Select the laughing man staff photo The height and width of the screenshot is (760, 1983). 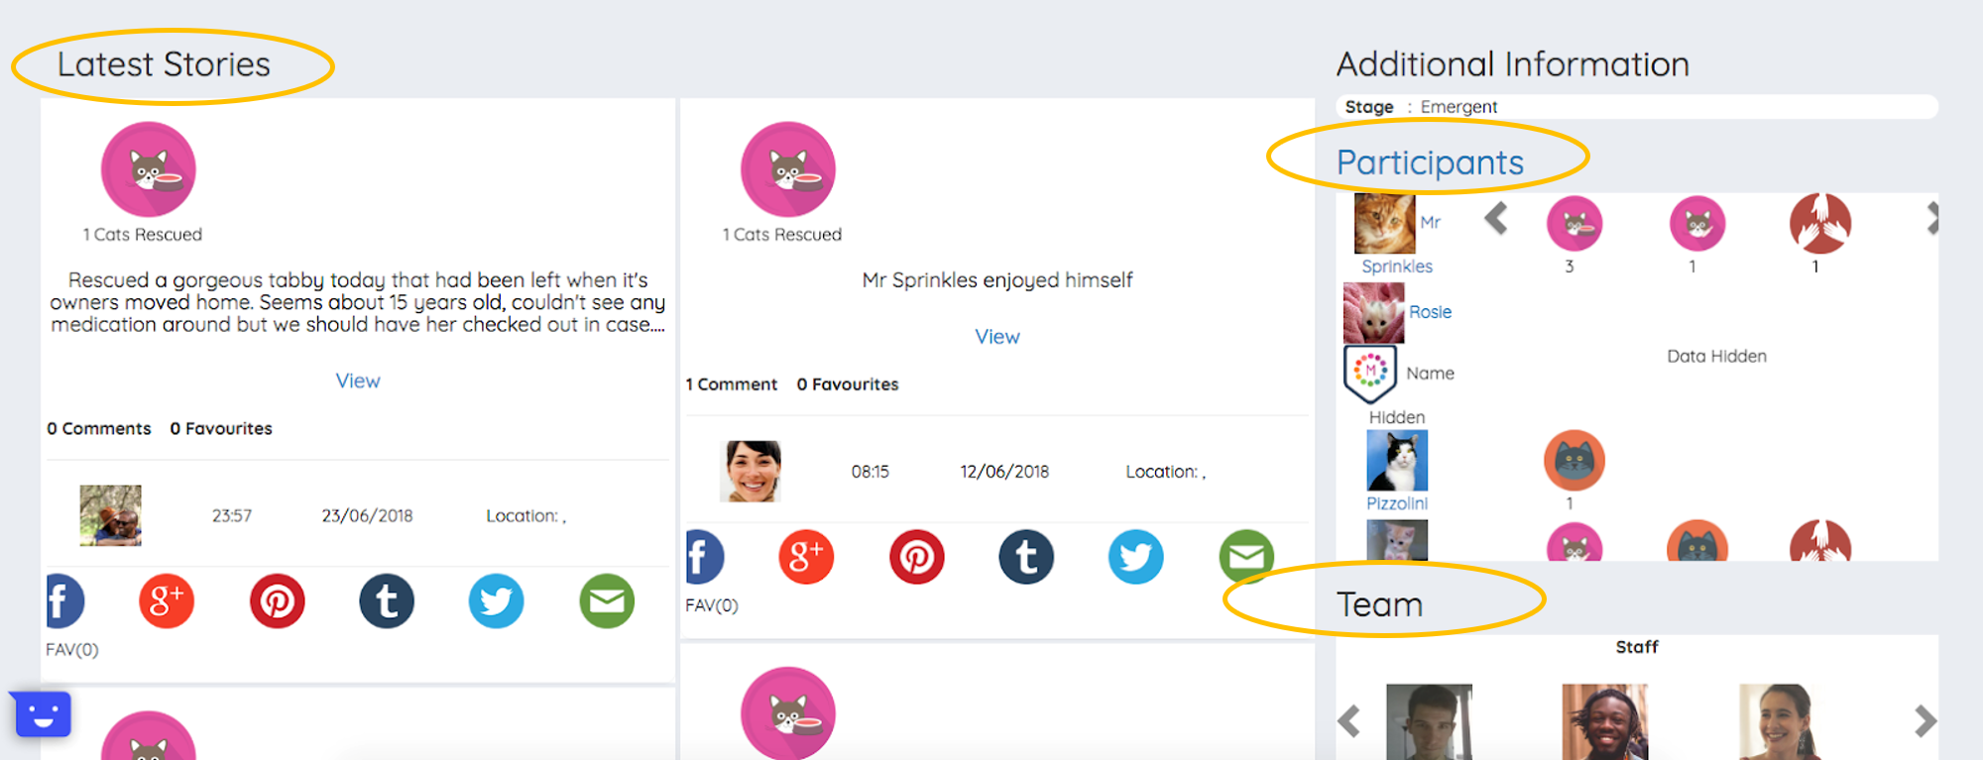1605,721
